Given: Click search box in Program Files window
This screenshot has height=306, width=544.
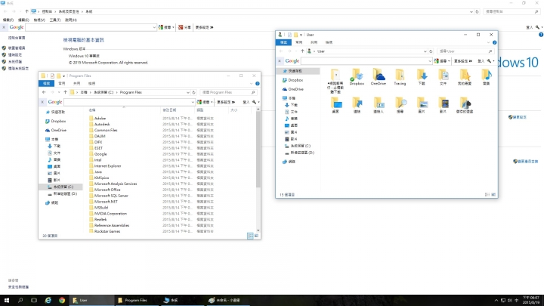Looking at the screenshot, I should pyautogui.click(x=229, y=92).
